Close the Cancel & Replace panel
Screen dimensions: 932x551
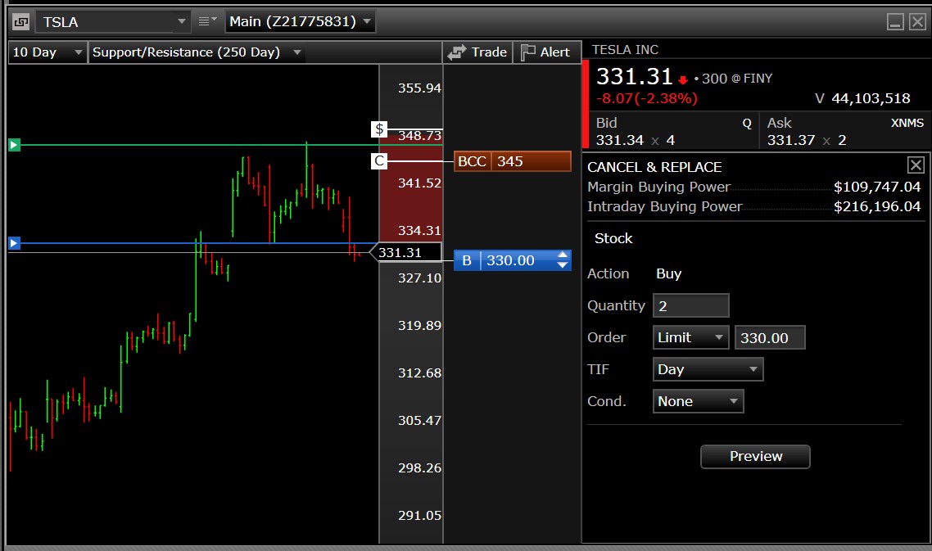(x=916, y=165)
